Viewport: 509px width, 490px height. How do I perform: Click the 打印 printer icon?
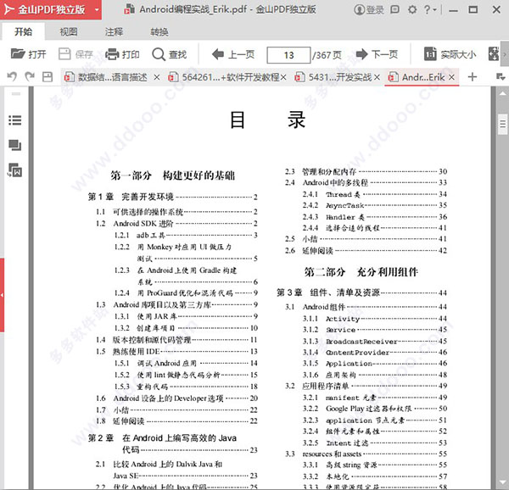click(112, 53)
